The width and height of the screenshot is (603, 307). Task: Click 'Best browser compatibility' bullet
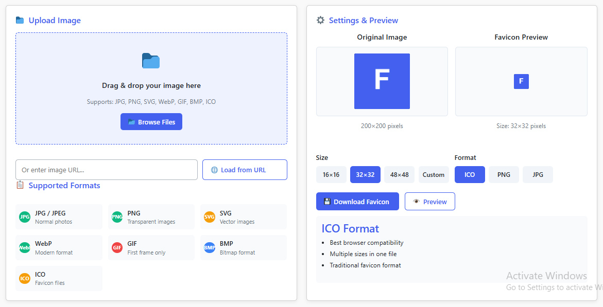pyautogui.click(x=367, y=243)
